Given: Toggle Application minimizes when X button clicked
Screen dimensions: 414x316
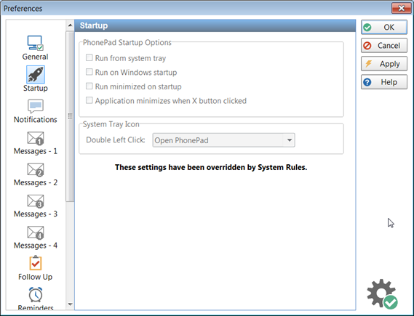Looking at the screenshot, I should (89, 100).
